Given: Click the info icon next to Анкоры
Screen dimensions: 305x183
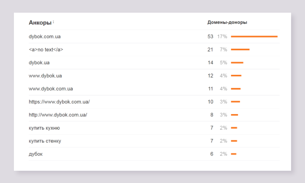Looking at the screenshot, I should click(x=54, y=22).
